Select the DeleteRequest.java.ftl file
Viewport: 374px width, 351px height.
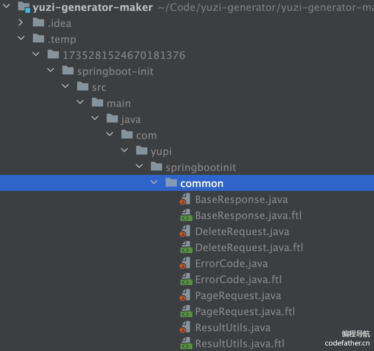pyautogui.click(x=249, y=248)
